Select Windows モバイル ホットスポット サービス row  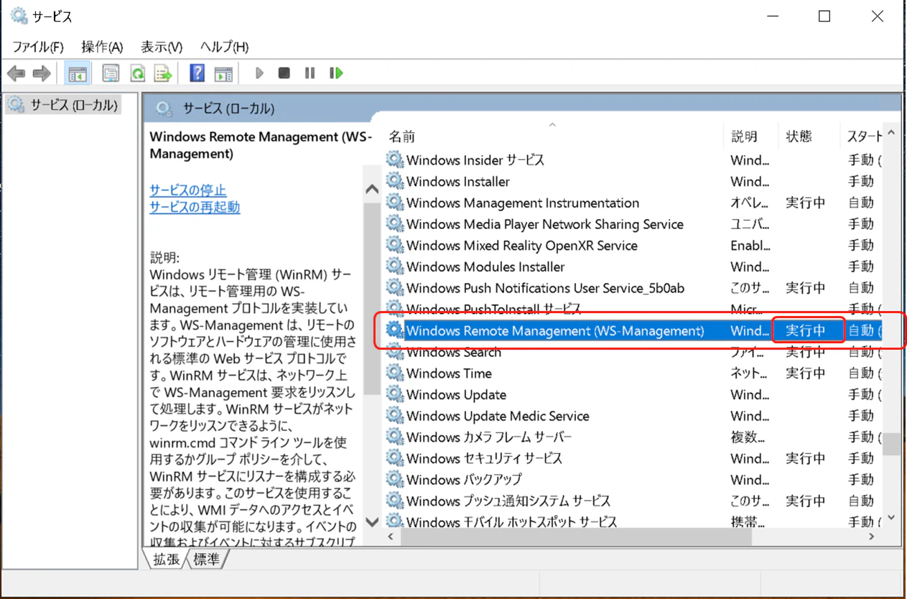633,521
